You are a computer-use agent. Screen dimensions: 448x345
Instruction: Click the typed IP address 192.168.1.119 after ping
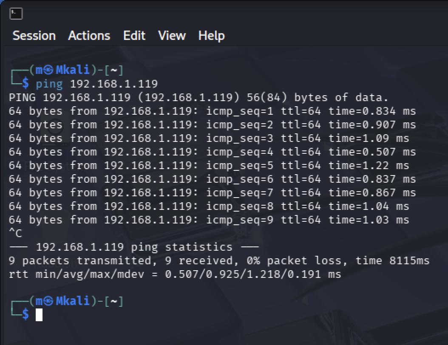(114, 84)
